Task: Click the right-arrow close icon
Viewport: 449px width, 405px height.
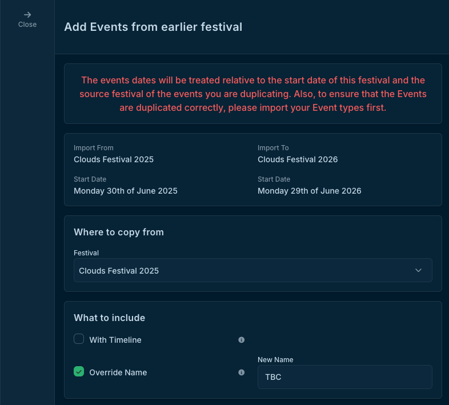Action: click(27, 15)
